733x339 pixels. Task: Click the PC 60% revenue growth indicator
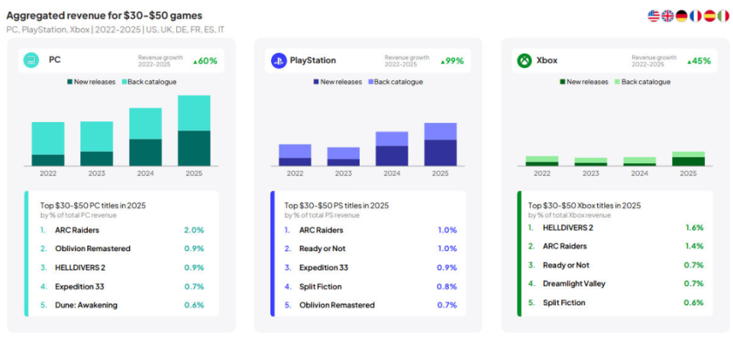click(205, 60)
